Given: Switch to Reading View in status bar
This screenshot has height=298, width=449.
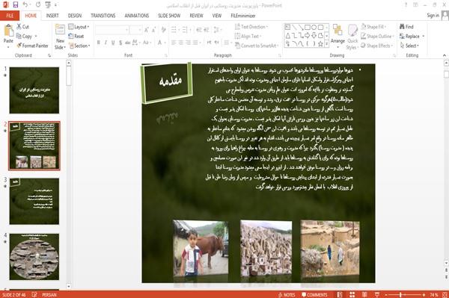Looking at the screenshot, I should (364, 294).
